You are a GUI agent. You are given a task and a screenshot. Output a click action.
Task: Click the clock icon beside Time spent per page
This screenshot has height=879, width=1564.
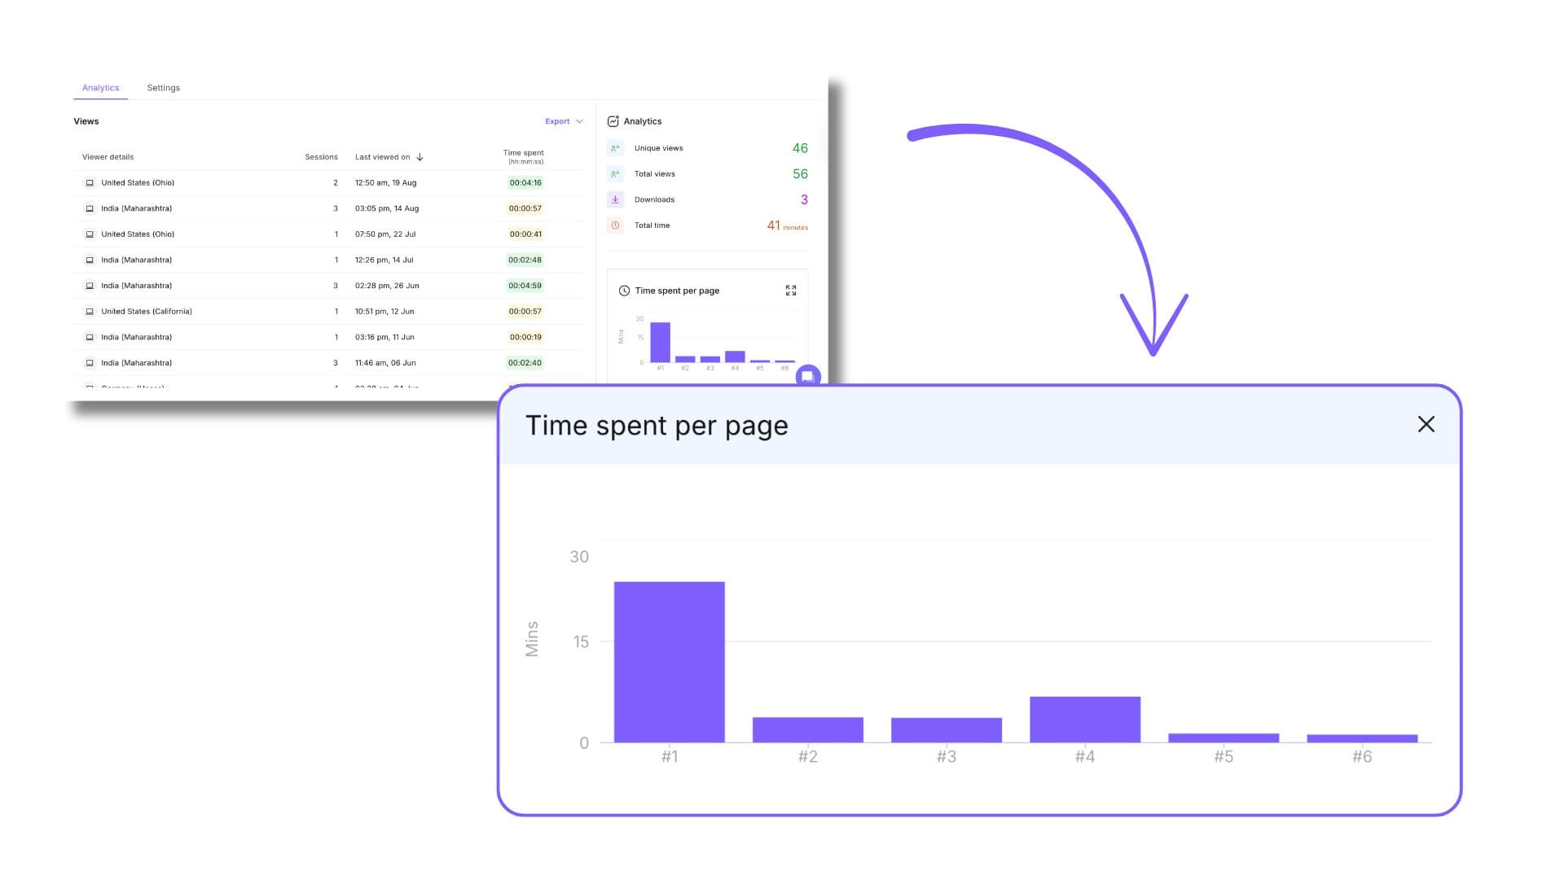pos(624,290)
